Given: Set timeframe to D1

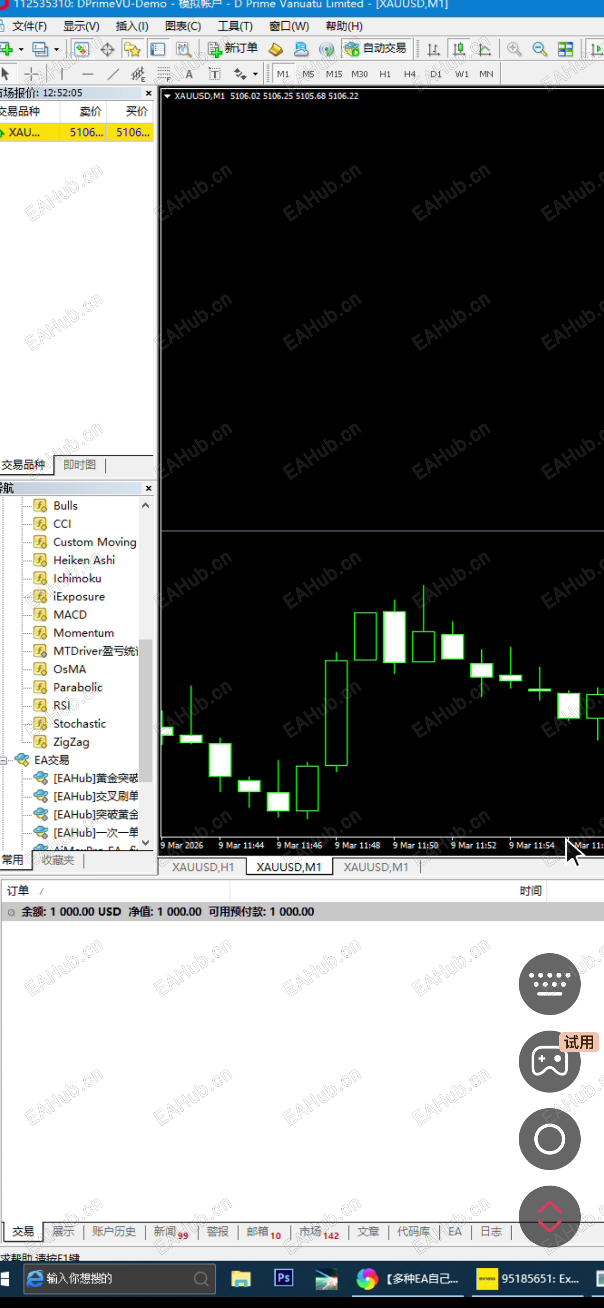Looking at the screenshot, I should coord(436,74).
